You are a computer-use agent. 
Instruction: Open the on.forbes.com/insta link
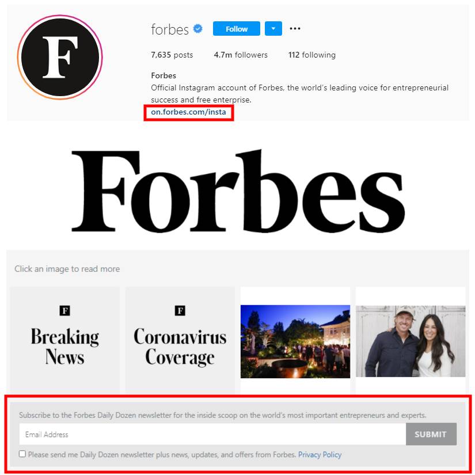click(x=188, y=112)
